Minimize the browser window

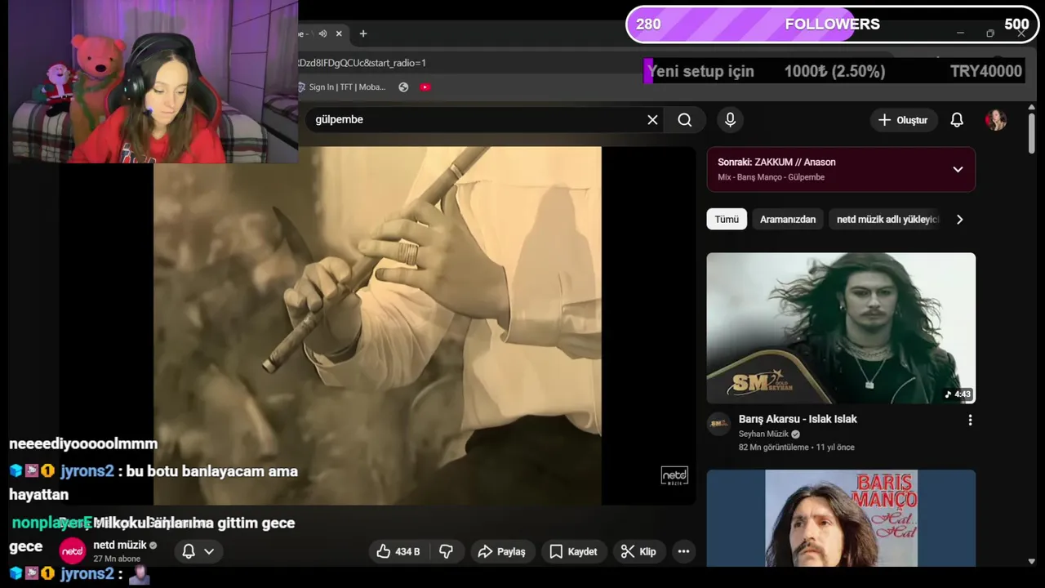(960, 33)
